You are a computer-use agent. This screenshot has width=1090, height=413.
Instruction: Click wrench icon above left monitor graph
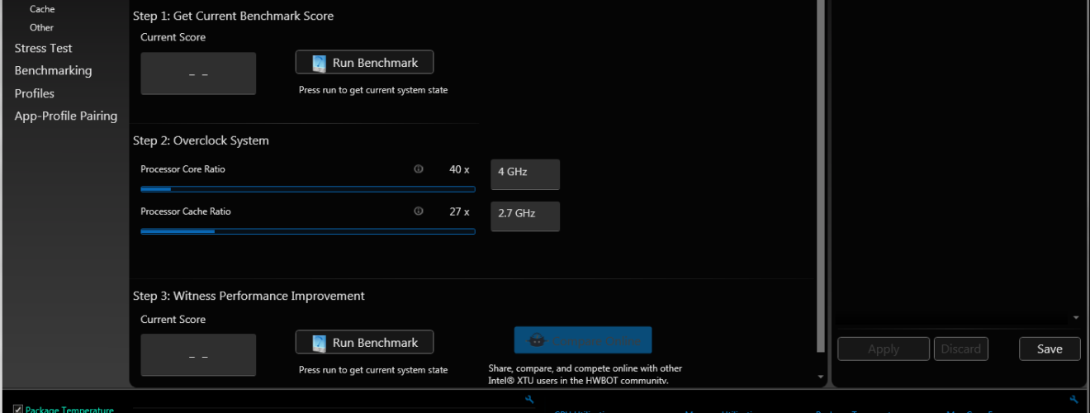click(x=529, y=400)
